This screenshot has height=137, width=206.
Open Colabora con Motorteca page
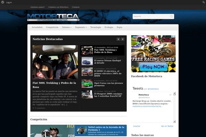58,7
